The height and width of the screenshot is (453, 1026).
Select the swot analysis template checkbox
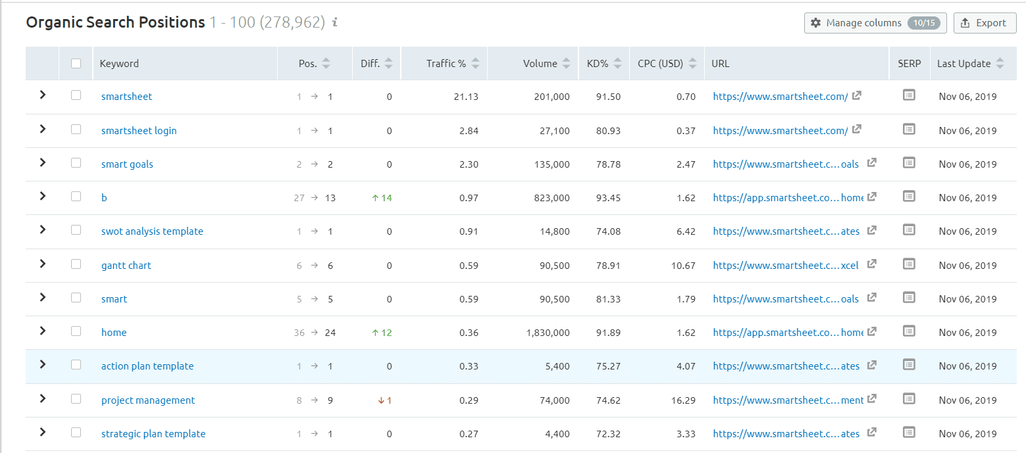76,229
